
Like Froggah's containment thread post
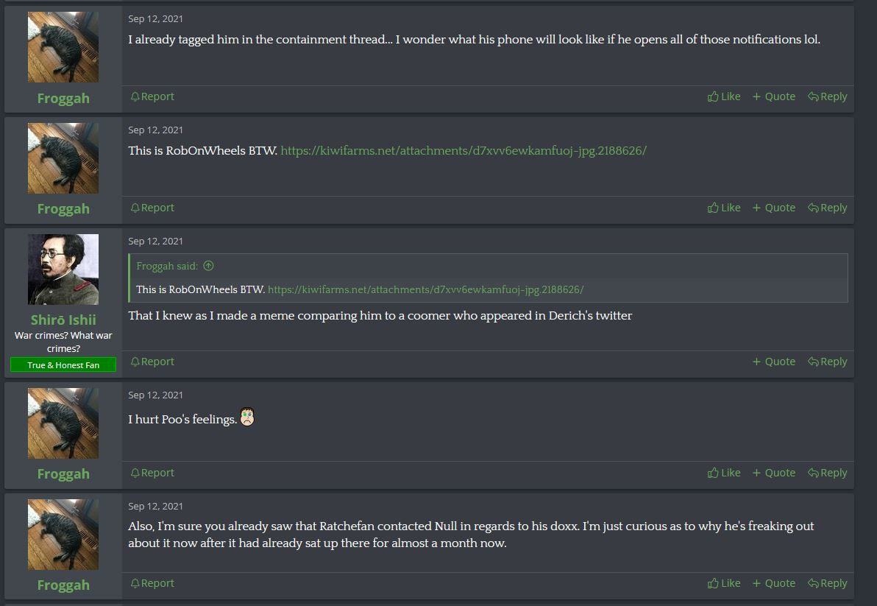tap(724, 96)
